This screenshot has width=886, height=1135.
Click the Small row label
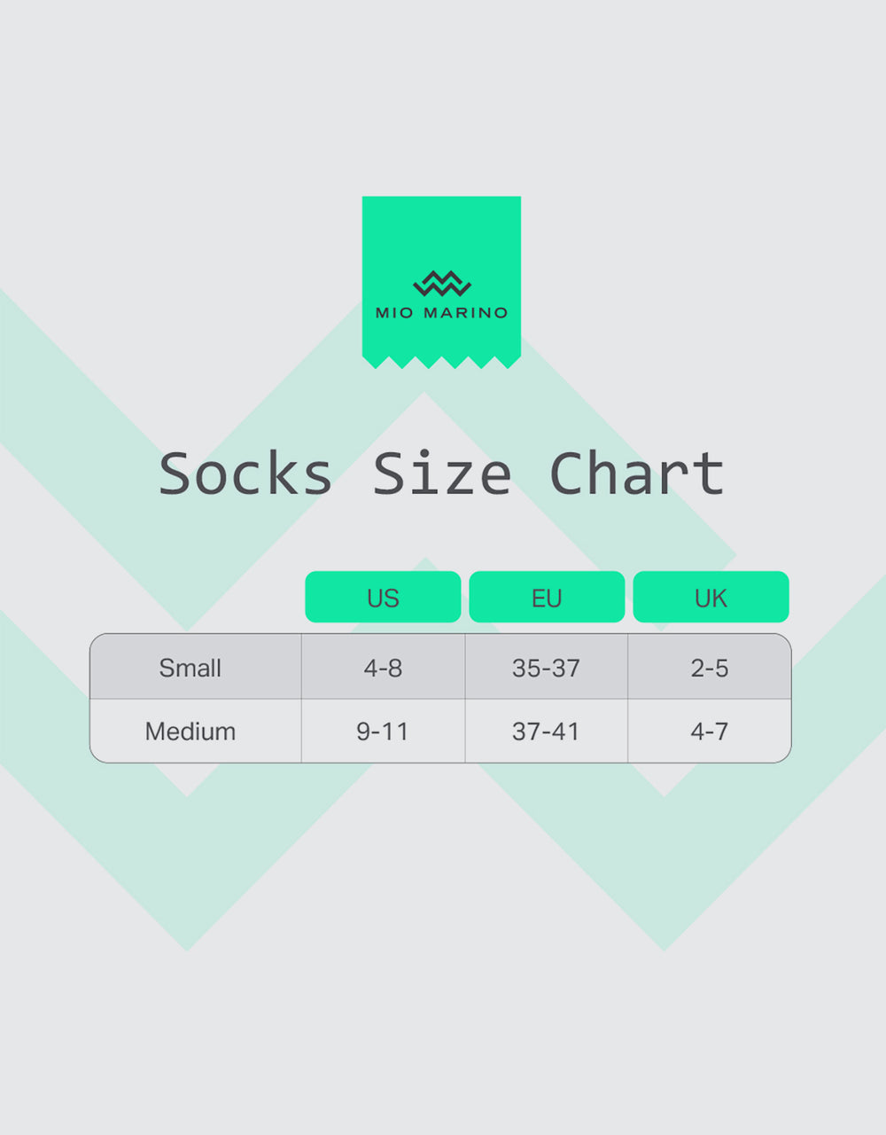tap(190, 668)
